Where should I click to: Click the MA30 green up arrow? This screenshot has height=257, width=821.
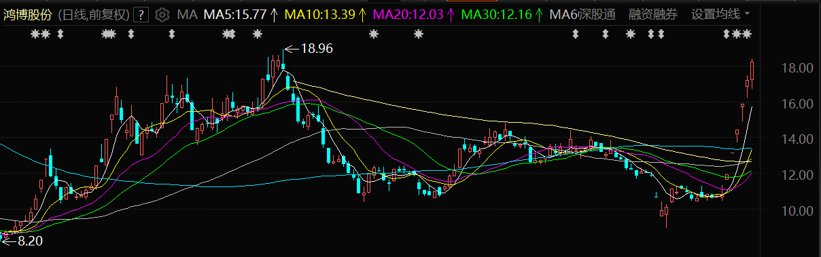point(539,14)
